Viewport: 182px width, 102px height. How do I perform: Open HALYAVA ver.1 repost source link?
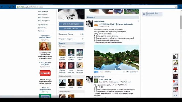click(x=106, y=80)
